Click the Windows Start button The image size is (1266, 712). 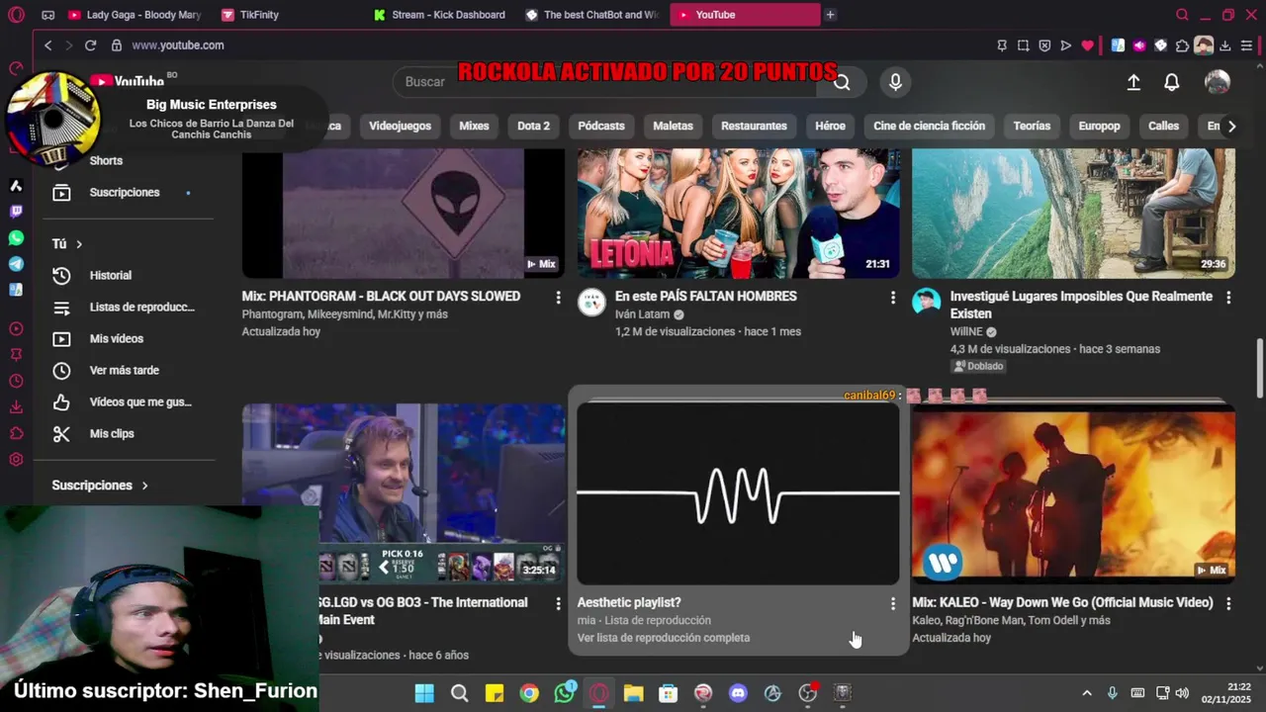424,693
